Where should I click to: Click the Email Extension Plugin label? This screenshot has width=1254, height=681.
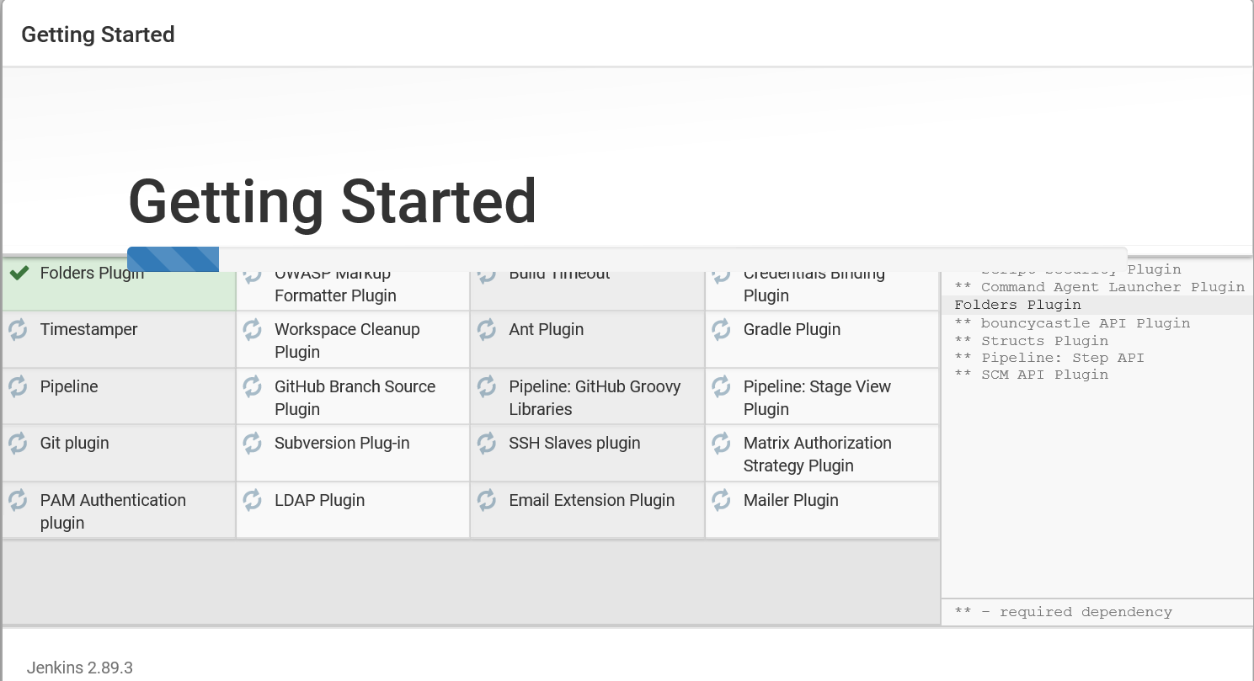coord(591,501)
